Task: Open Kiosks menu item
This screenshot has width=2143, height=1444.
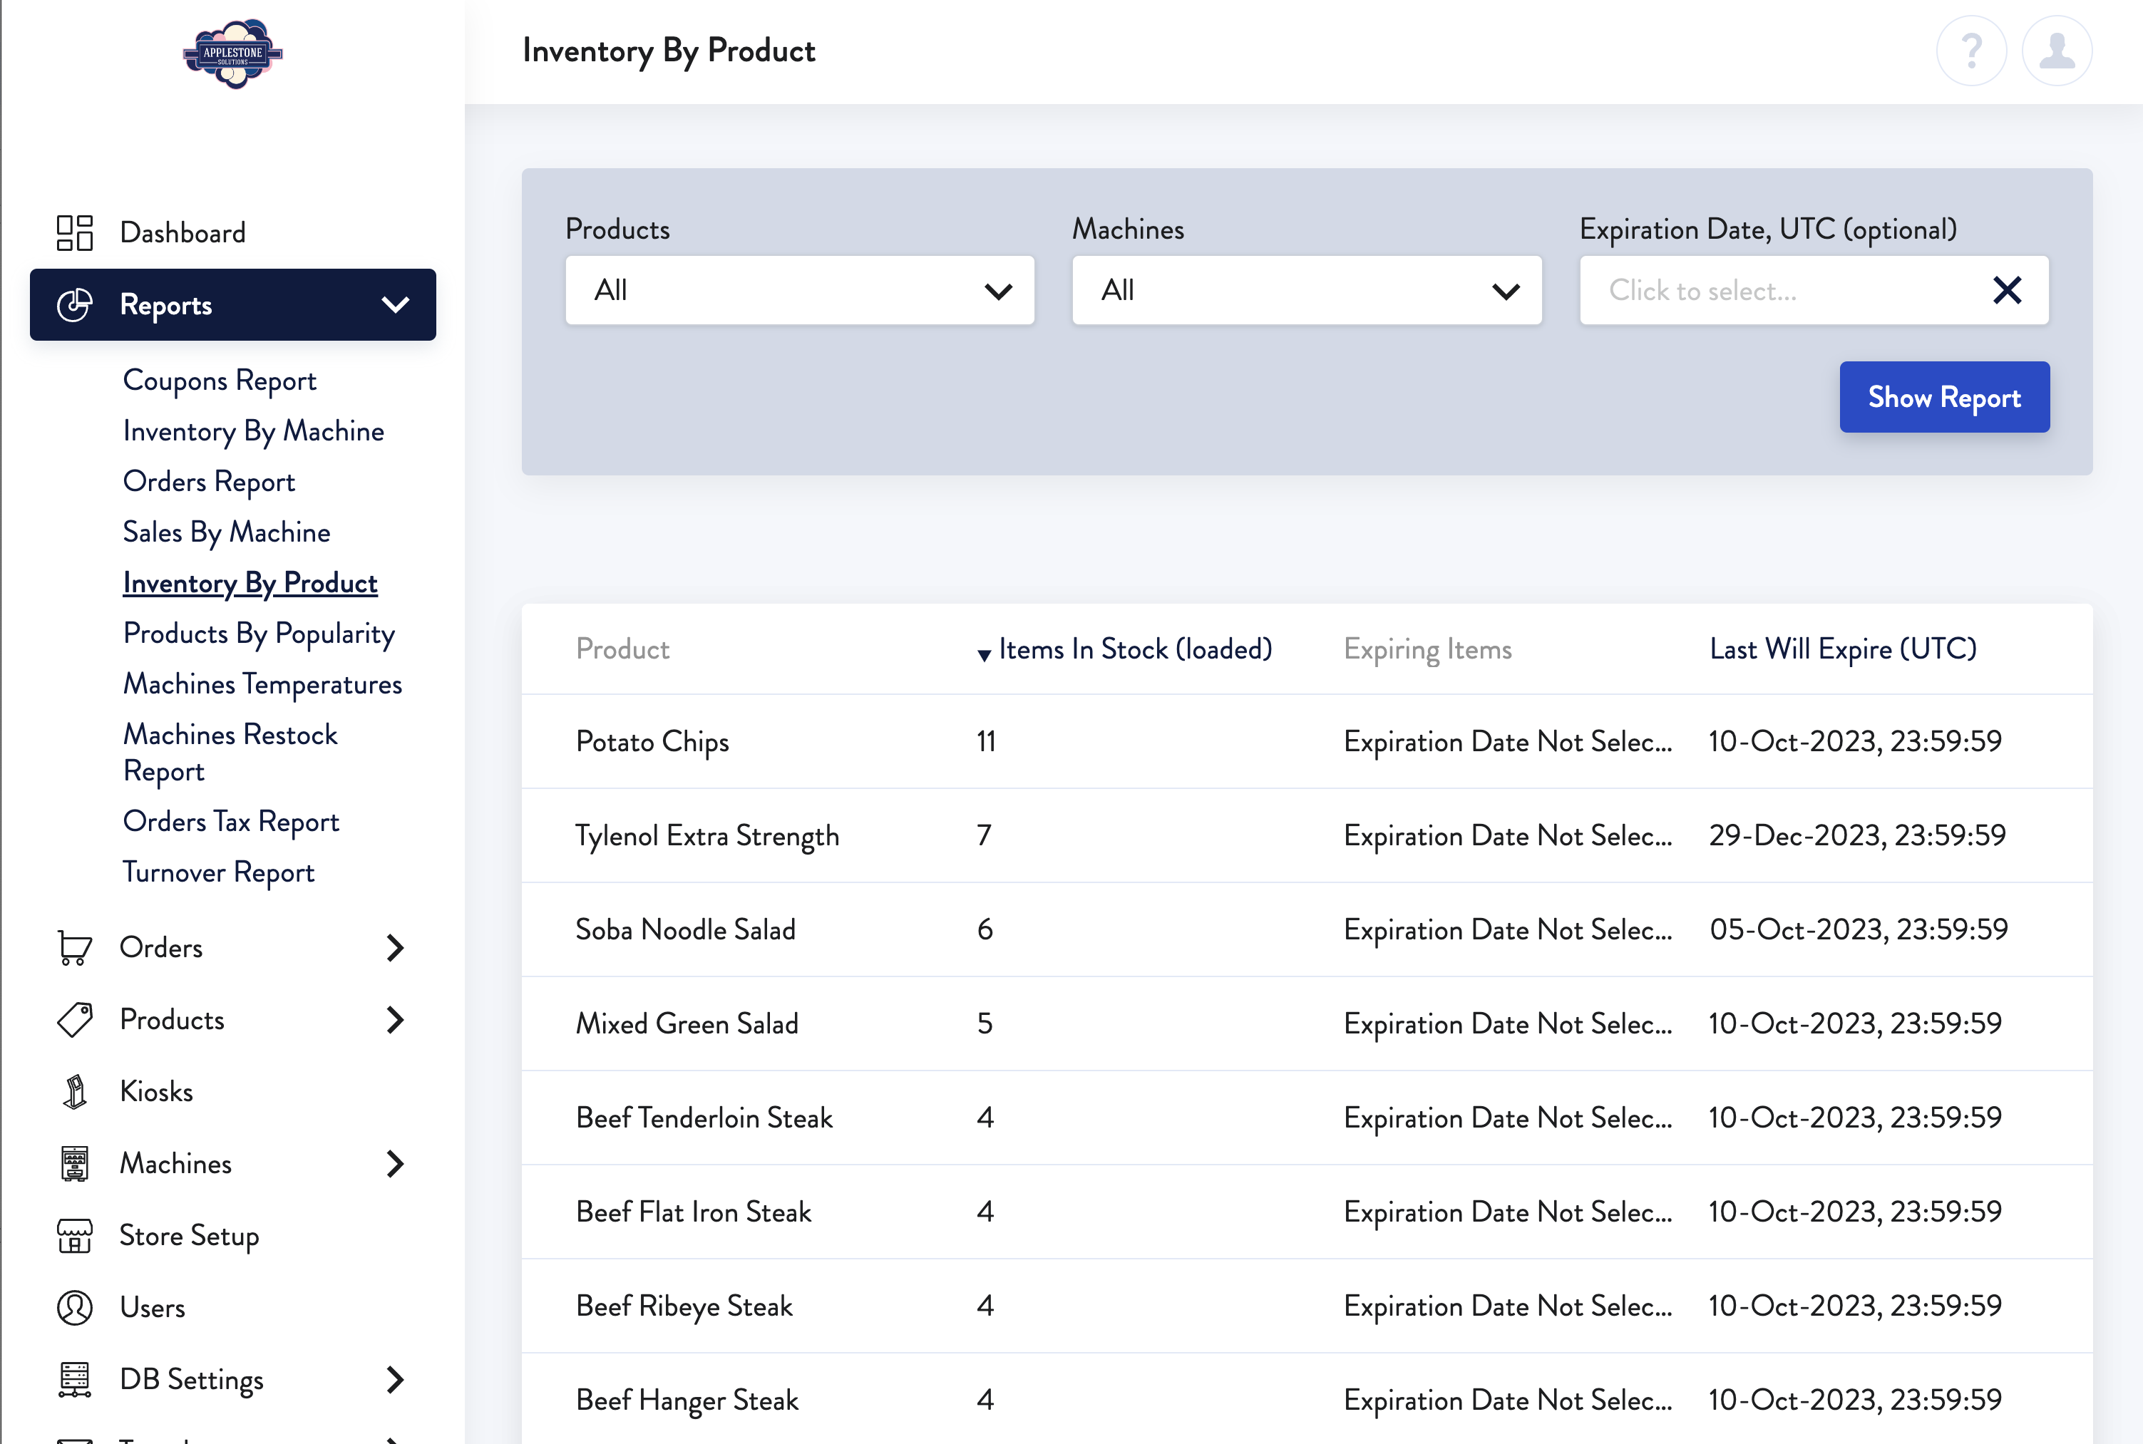Action: click(157, 1091)
